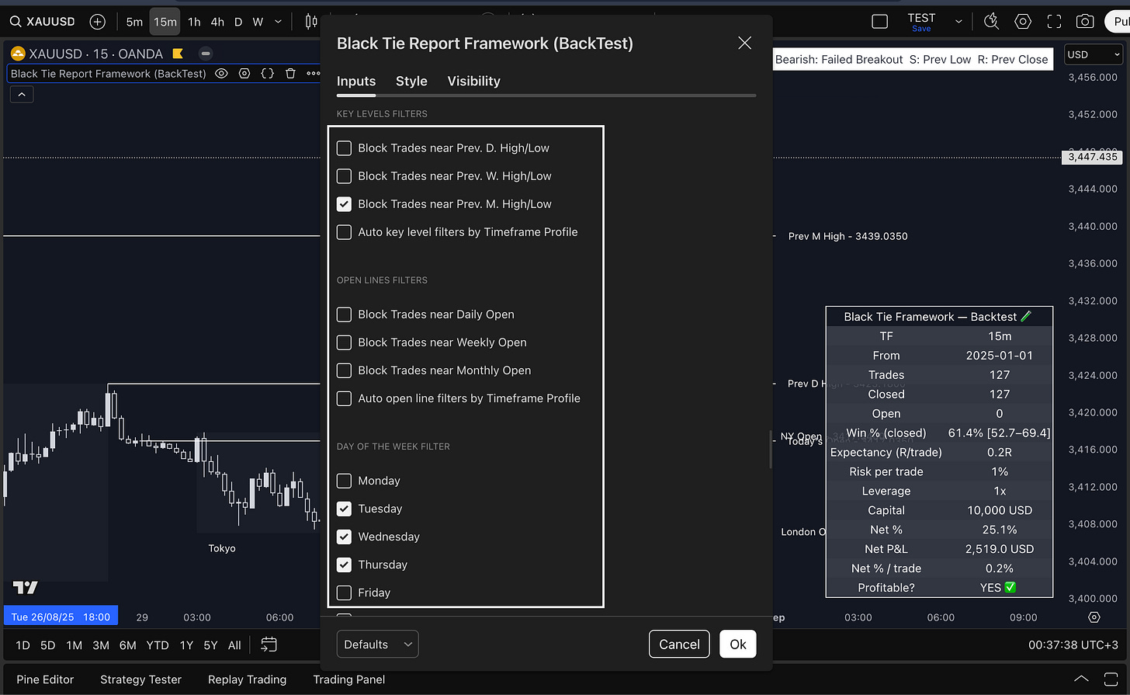
Task: Open the USD currency dropdown
Action: point(1093,54)
